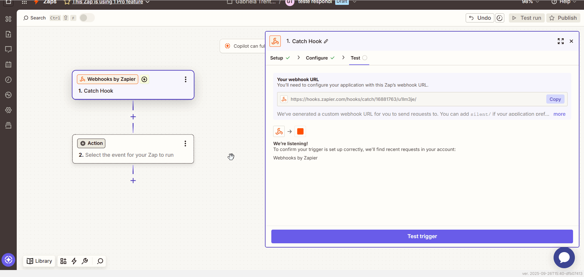
Task: Switch to the Test tab
Action: click(359, 58)
